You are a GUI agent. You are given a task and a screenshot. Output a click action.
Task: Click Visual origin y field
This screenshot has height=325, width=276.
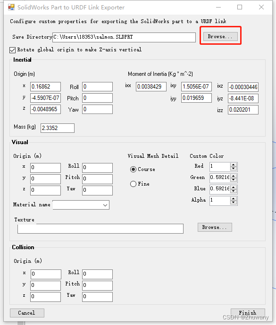[x=45, y=179]
